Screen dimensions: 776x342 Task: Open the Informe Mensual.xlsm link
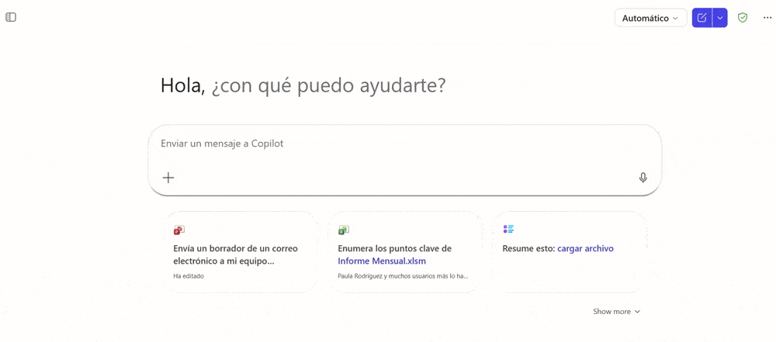click(x=382, y=261)
